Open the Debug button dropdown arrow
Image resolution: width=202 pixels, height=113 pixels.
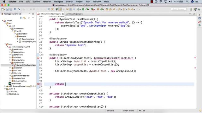[x=80, y=9]
